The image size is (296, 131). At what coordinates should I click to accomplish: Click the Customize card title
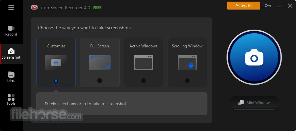56,46
